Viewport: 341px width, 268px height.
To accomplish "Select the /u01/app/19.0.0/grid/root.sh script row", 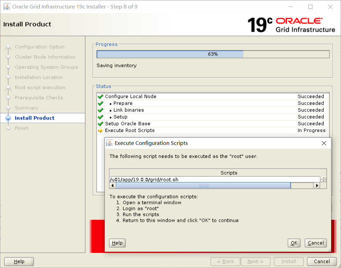I will 215,179.
